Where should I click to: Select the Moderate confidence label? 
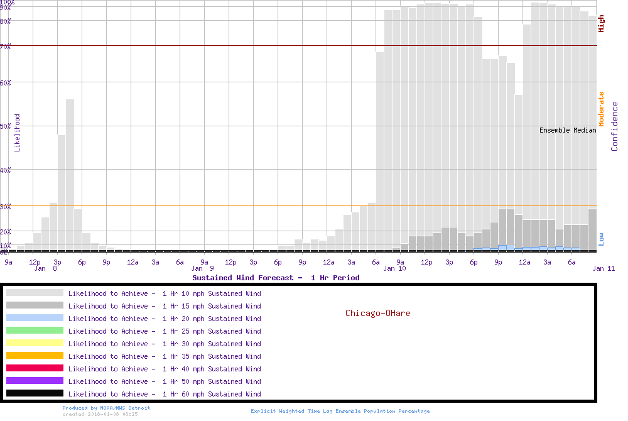click(601, 109)
